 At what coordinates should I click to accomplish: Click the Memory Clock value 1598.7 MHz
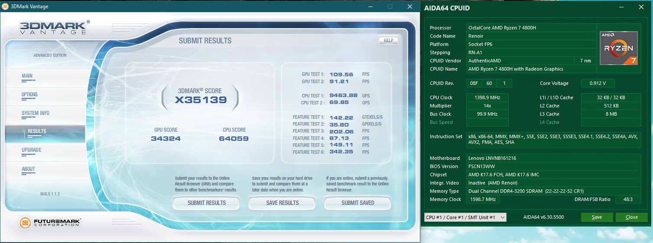483,199
